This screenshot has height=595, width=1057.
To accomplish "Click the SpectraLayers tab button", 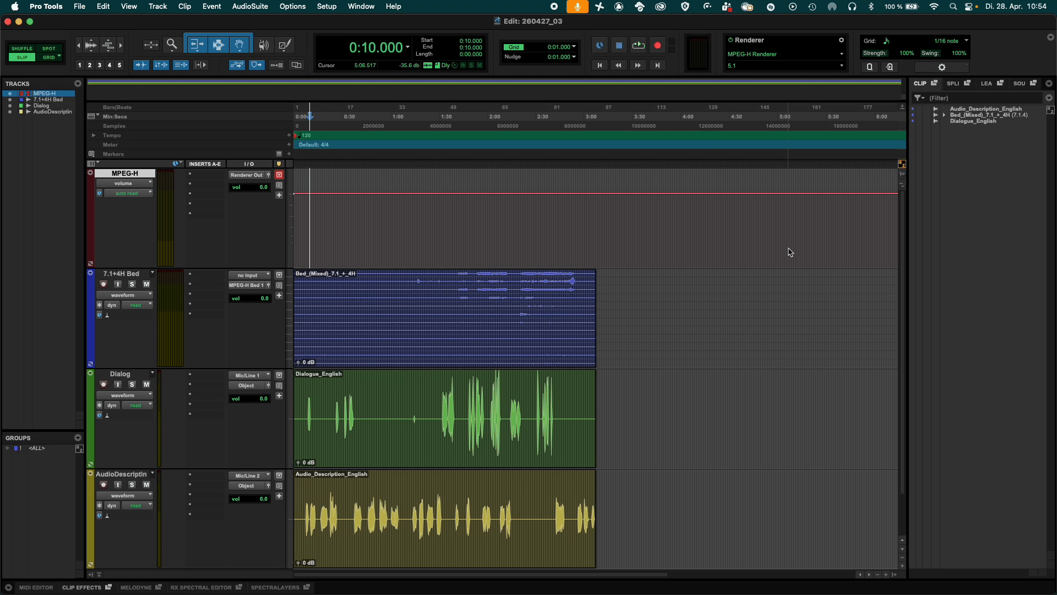I will pyautogui.click(x=275, y=587).
